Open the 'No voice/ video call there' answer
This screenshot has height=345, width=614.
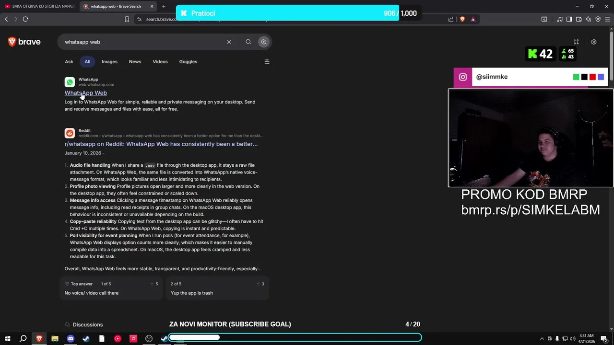point(112,288)
